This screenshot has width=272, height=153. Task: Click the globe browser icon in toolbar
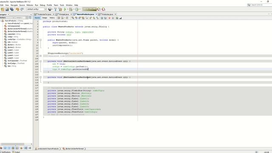50,9
